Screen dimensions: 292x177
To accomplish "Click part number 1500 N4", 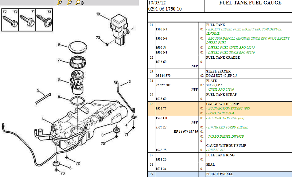I will point(162,52).
